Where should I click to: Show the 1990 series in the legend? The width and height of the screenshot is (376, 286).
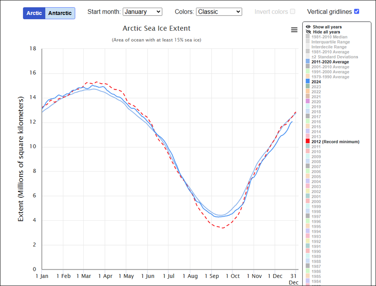pos(316,251)
